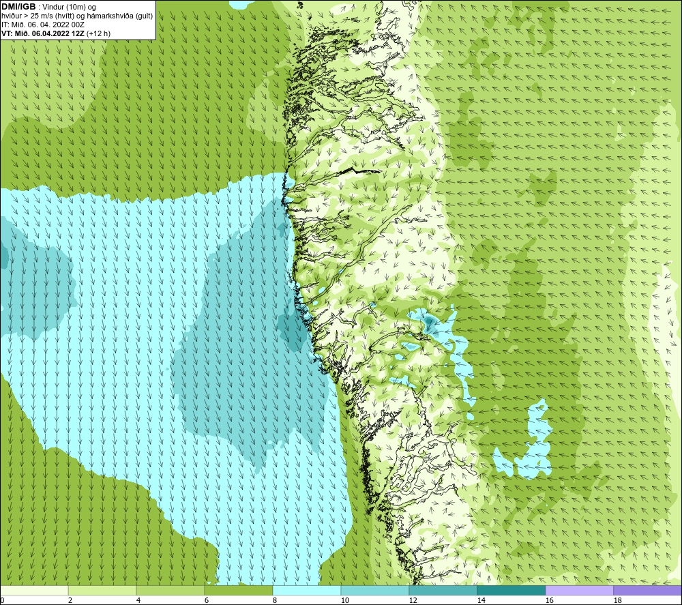The width and height of the screenshot is (682, 605).
Task: Click the 'hviður > 25 m/s (hvítt)' legend line
Action: click(x=77, y=16)
